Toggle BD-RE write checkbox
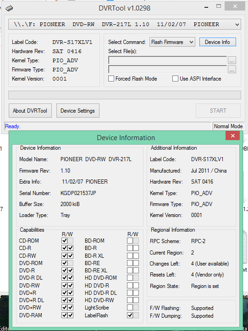This screenshot has width=248, height=331. click(x=136, y=263)
